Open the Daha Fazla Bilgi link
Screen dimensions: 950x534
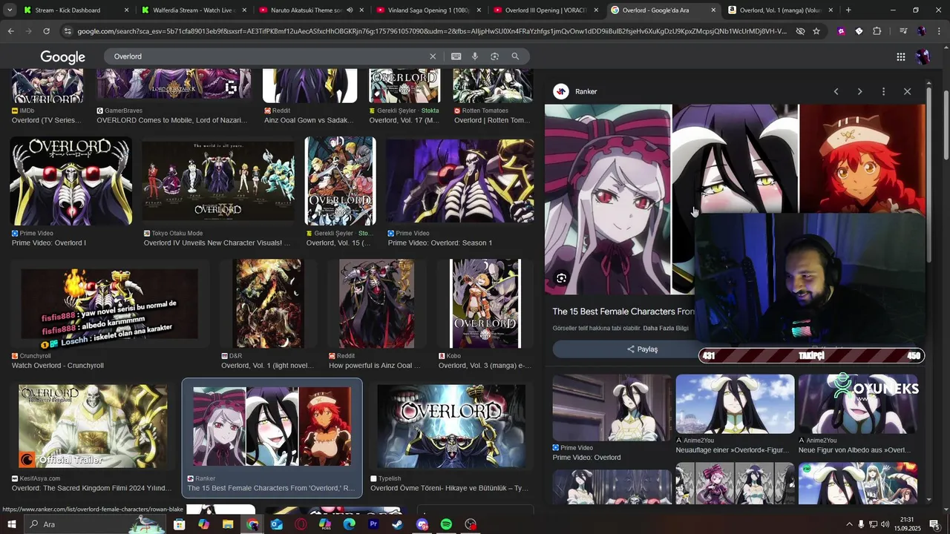pyautogui.click(x=666, y=329)
